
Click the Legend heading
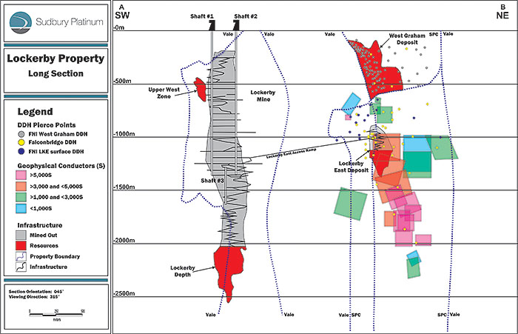(35, 111)
